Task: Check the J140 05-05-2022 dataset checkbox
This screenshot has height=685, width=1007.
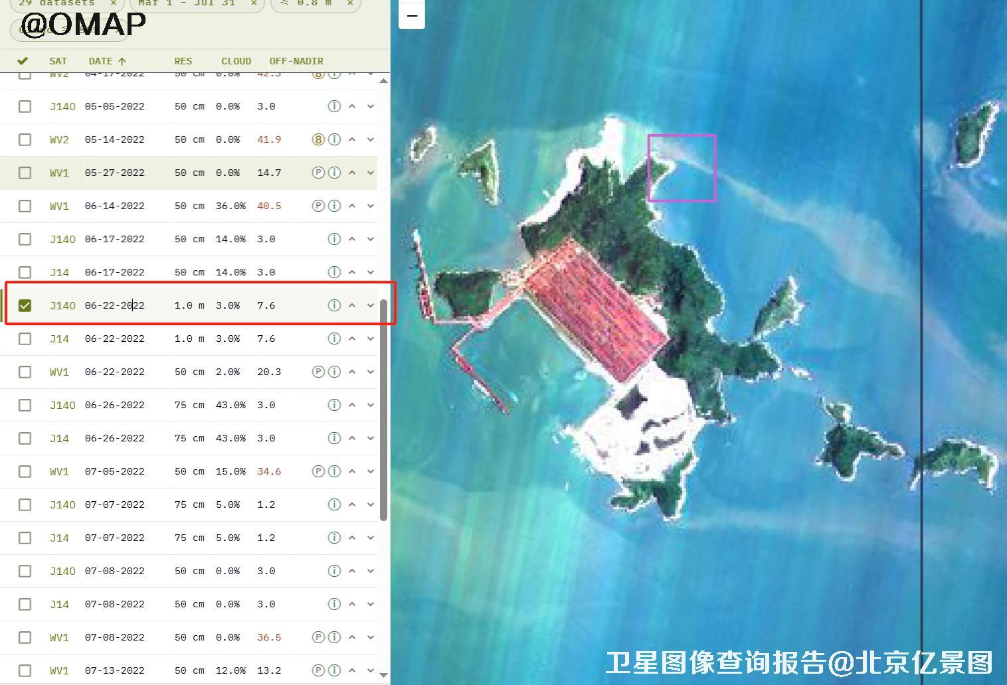Action: [x=25, y=106]
